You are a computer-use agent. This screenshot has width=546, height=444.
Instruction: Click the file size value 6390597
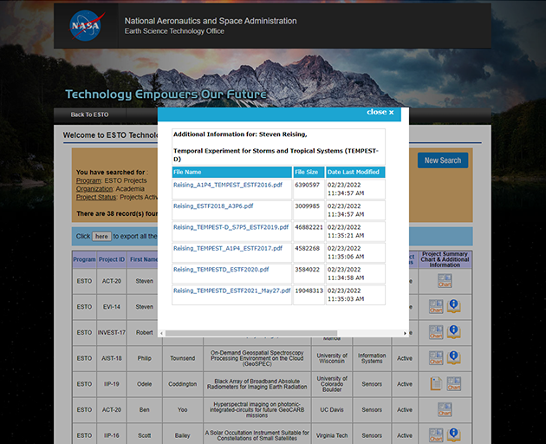(307, 185)
